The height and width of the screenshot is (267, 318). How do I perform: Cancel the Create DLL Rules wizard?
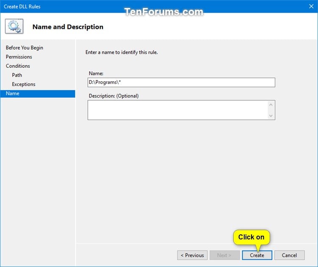(290, 255)
